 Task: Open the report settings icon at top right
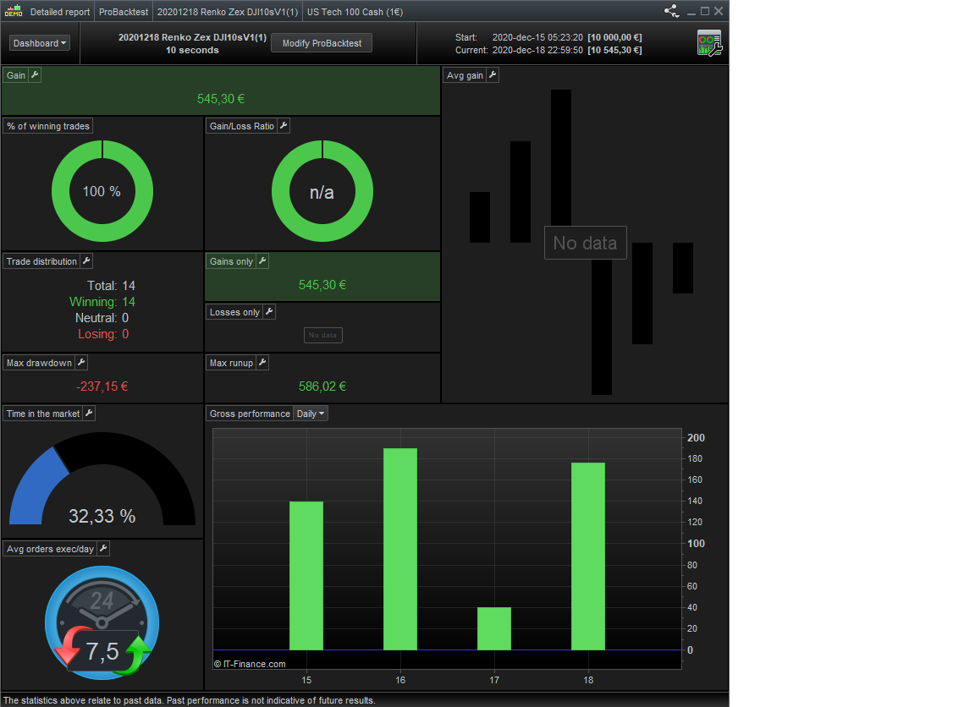(709, 43)
